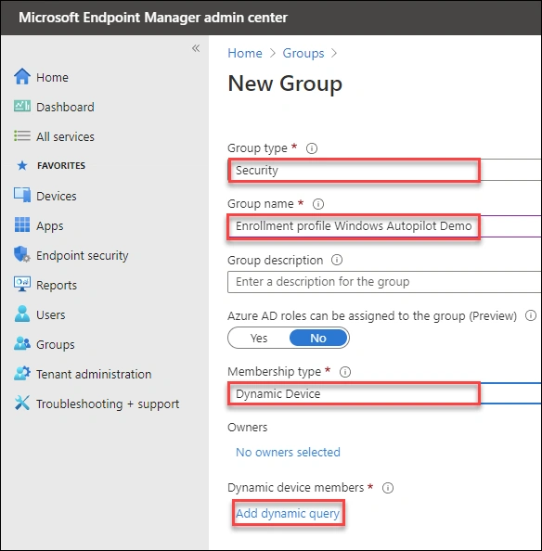Click info icon beside Dynamic device members

point(388,488)
